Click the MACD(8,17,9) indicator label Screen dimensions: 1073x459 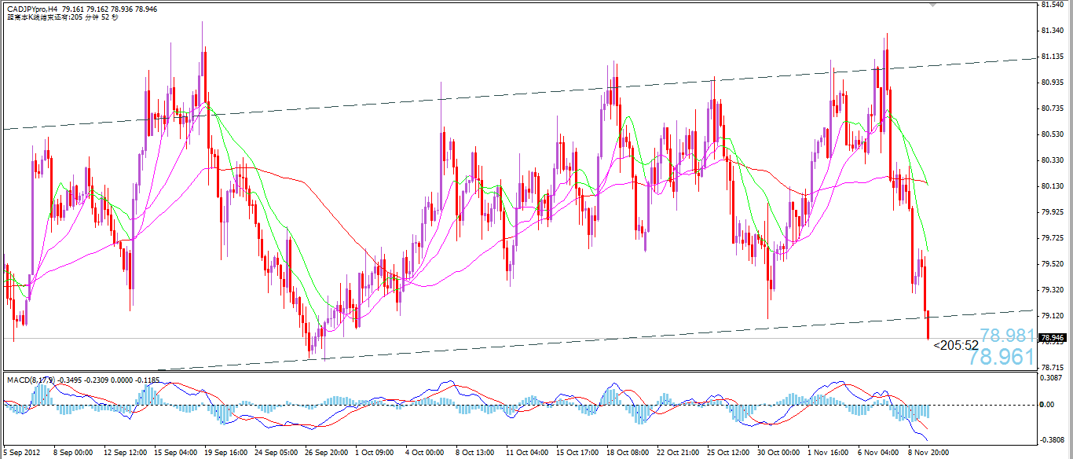click(31, 380)
